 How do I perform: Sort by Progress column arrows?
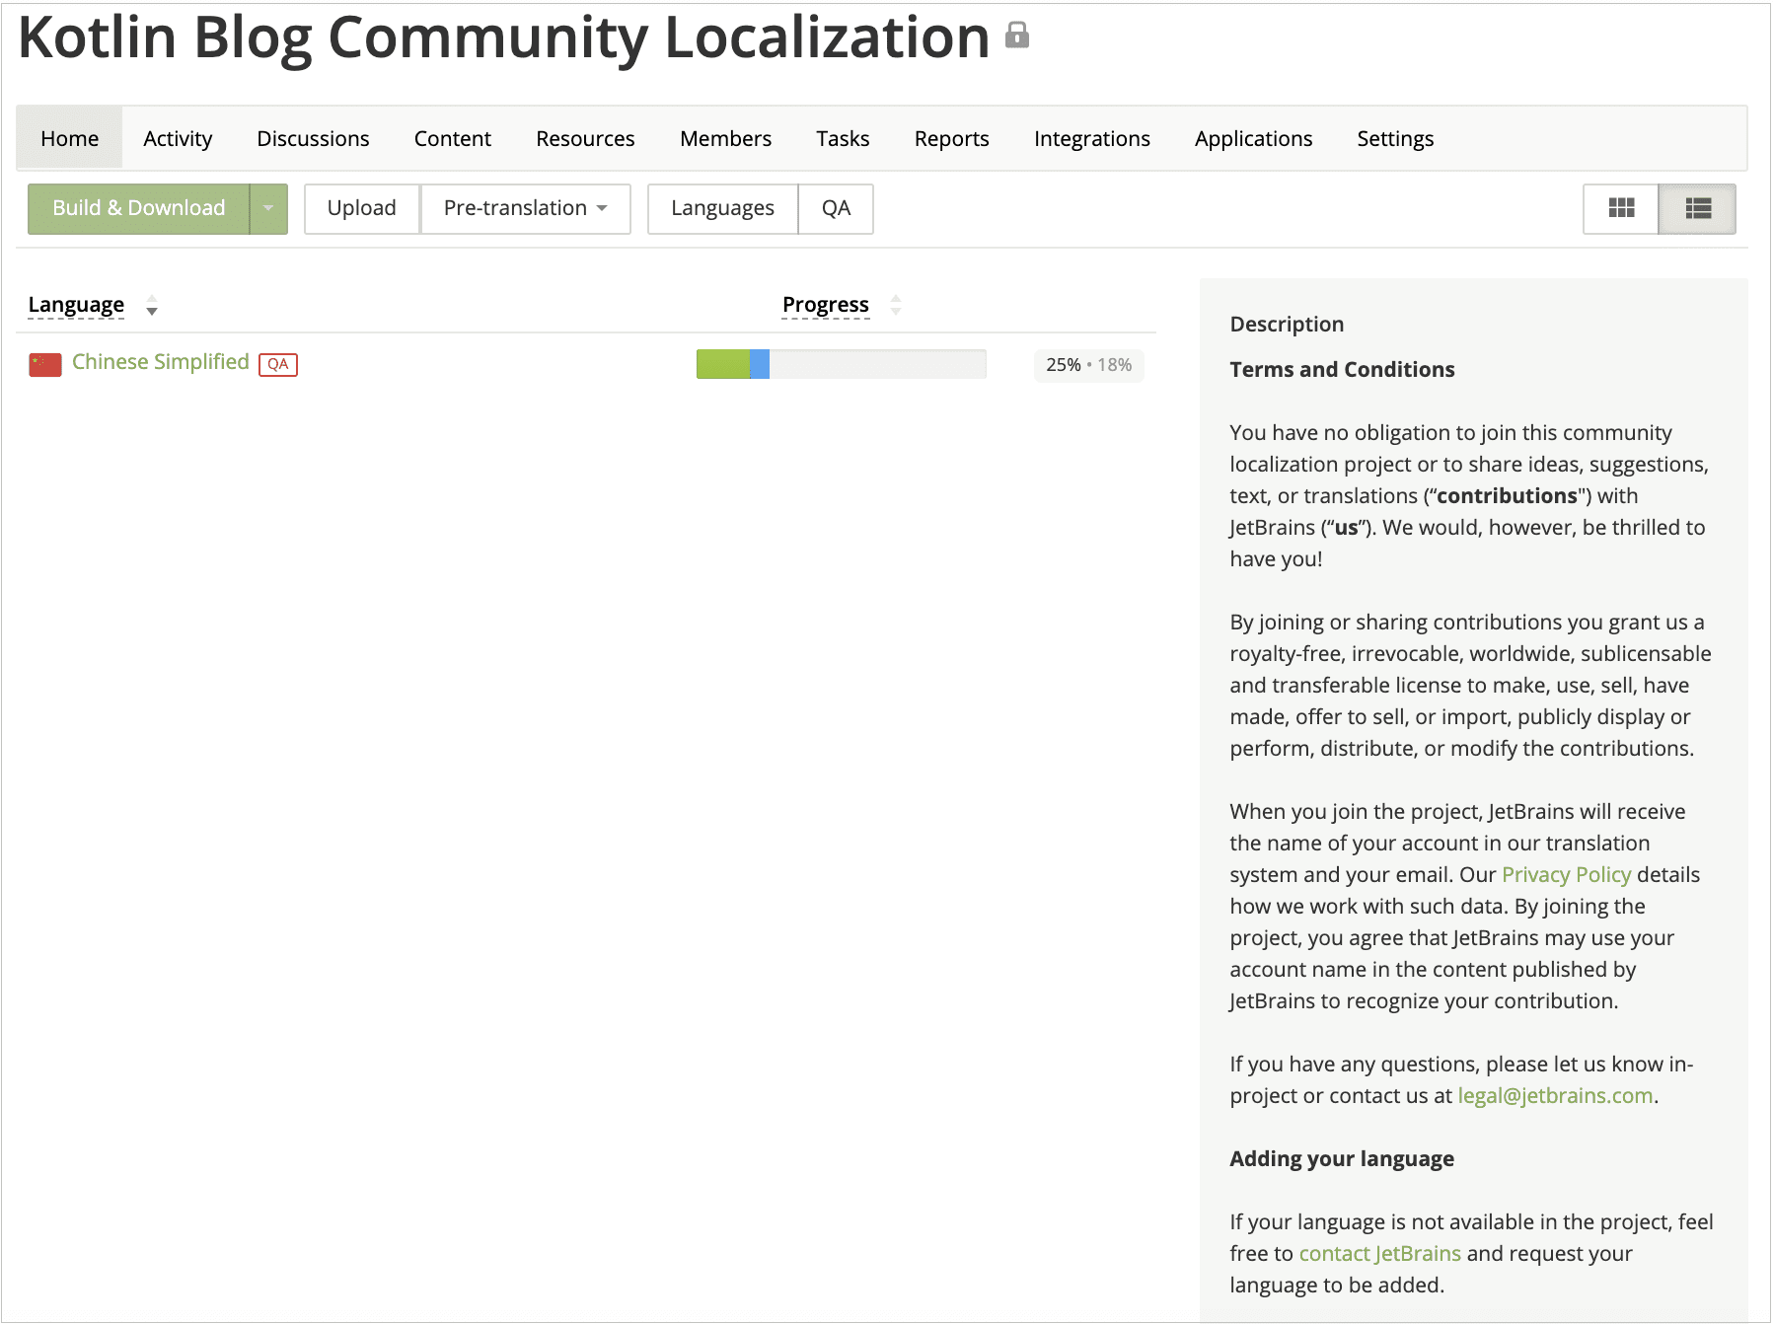pyautogui.click(x=896, y=305)
